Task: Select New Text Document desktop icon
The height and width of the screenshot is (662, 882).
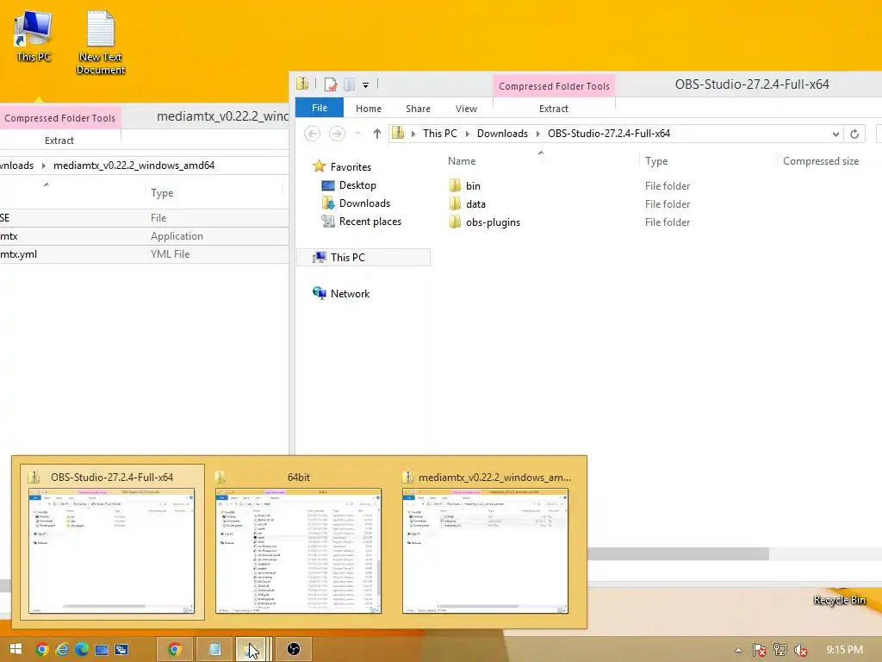Action: point(101,43)
